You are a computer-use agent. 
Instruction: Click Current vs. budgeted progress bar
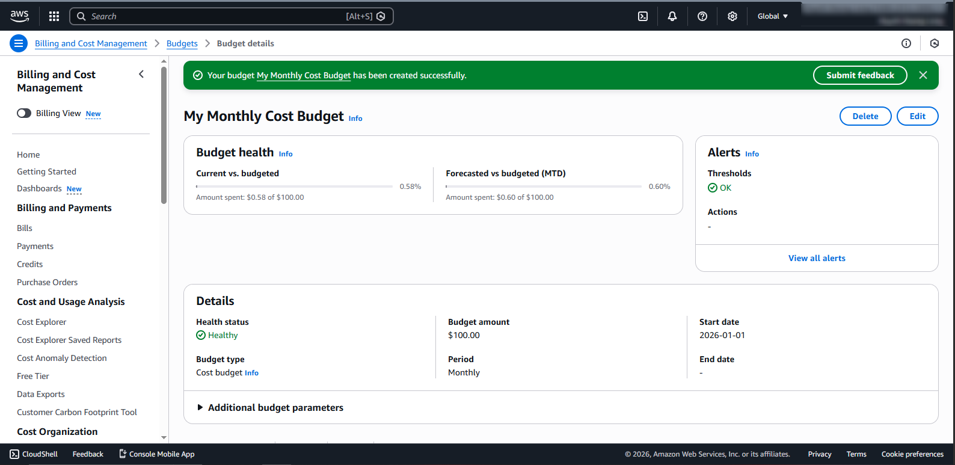pyautogui.click(x=294, y=186)
